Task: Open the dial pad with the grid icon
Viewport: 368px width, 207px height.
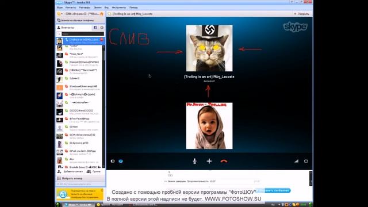Action: (59, 178)
